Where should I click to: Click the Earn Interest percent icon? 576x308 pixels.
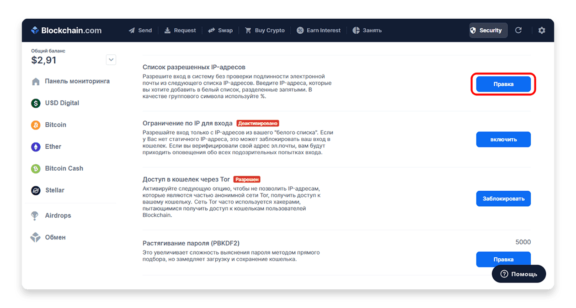(x=300, y=31)
